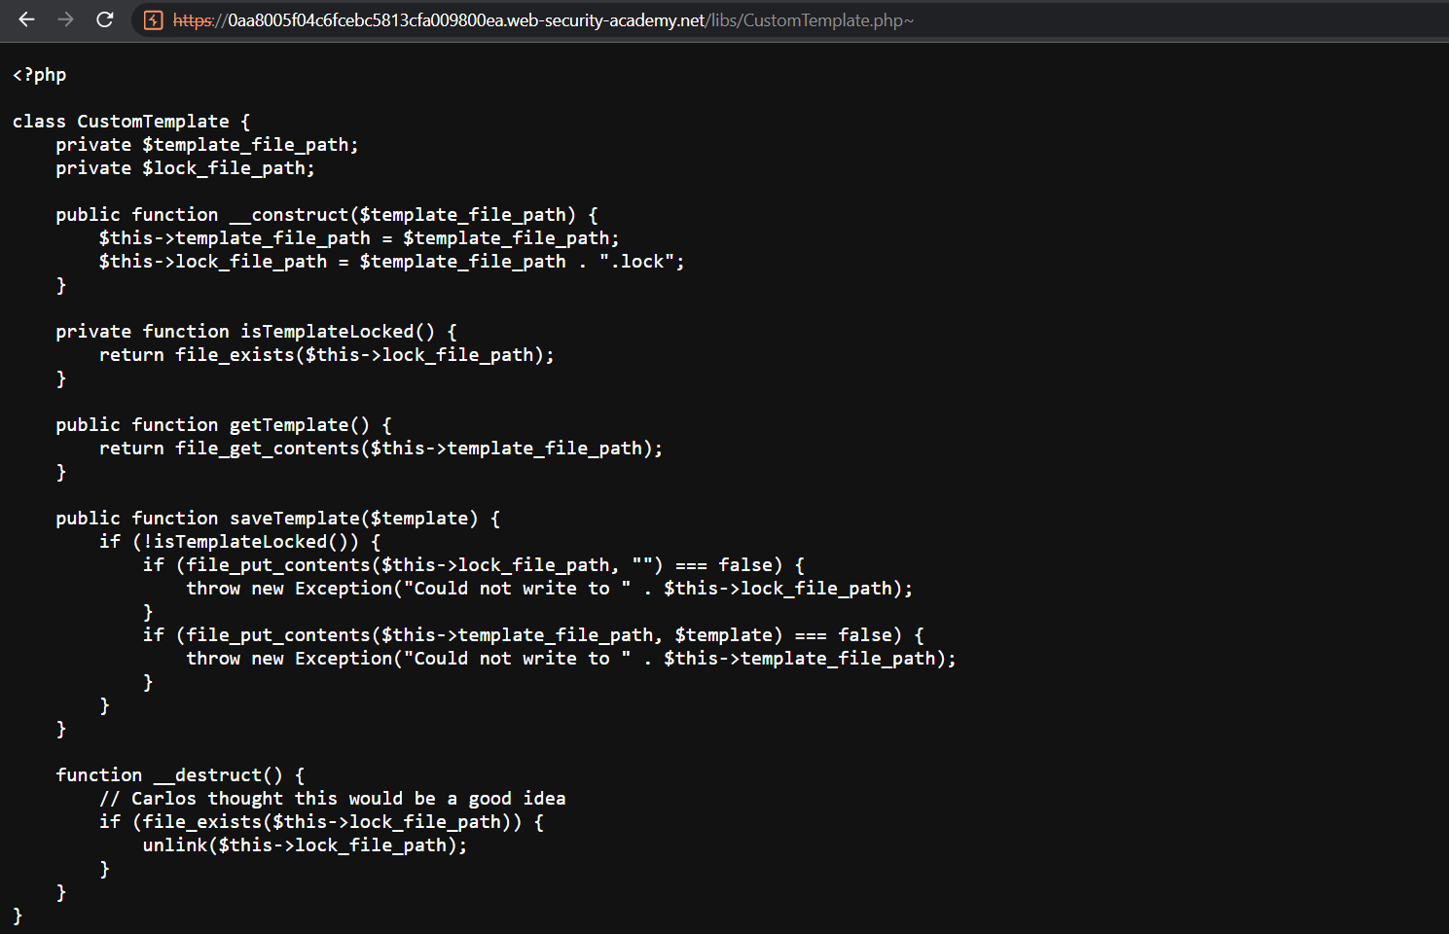Image resolution: width=1449 pixels, height=934 pixels.
Task: Click the back navigation arrow
Action: coord(25,19)
